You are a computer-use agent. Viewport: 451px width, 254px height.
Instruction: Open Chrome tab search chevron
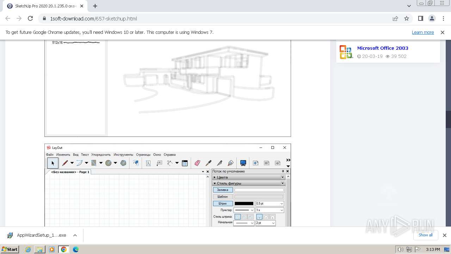coord(409,6)
